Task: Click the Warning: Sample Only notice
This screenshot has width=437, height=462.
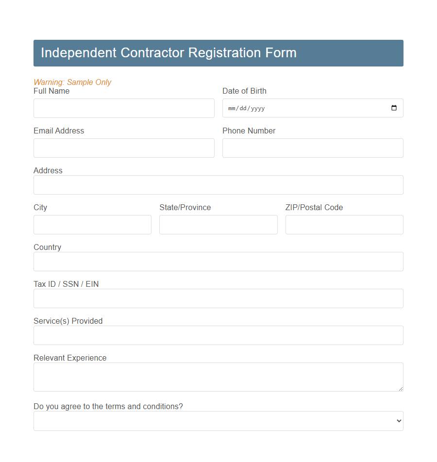Action: click(x=72, y=82)
